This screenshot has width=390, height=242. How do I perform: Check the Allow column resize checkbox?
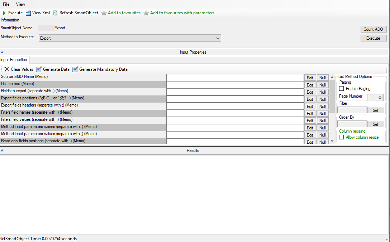click(x=342, y=137)
